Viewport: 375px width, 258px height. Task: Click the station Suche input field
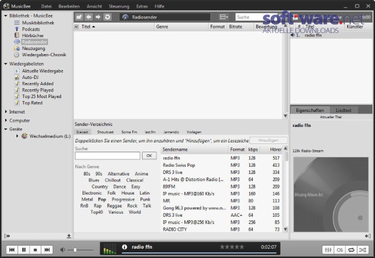[x=107, y=156]
